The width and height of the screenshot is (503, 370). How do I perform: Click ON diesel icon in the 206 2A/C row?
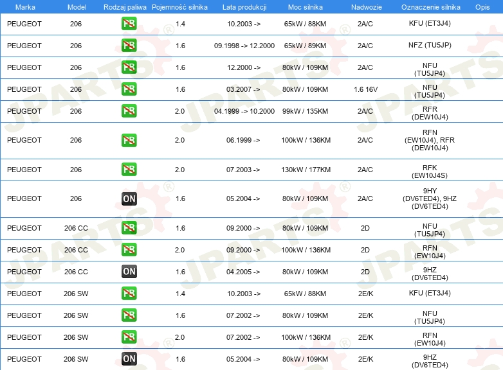click(x=129, y=198)
